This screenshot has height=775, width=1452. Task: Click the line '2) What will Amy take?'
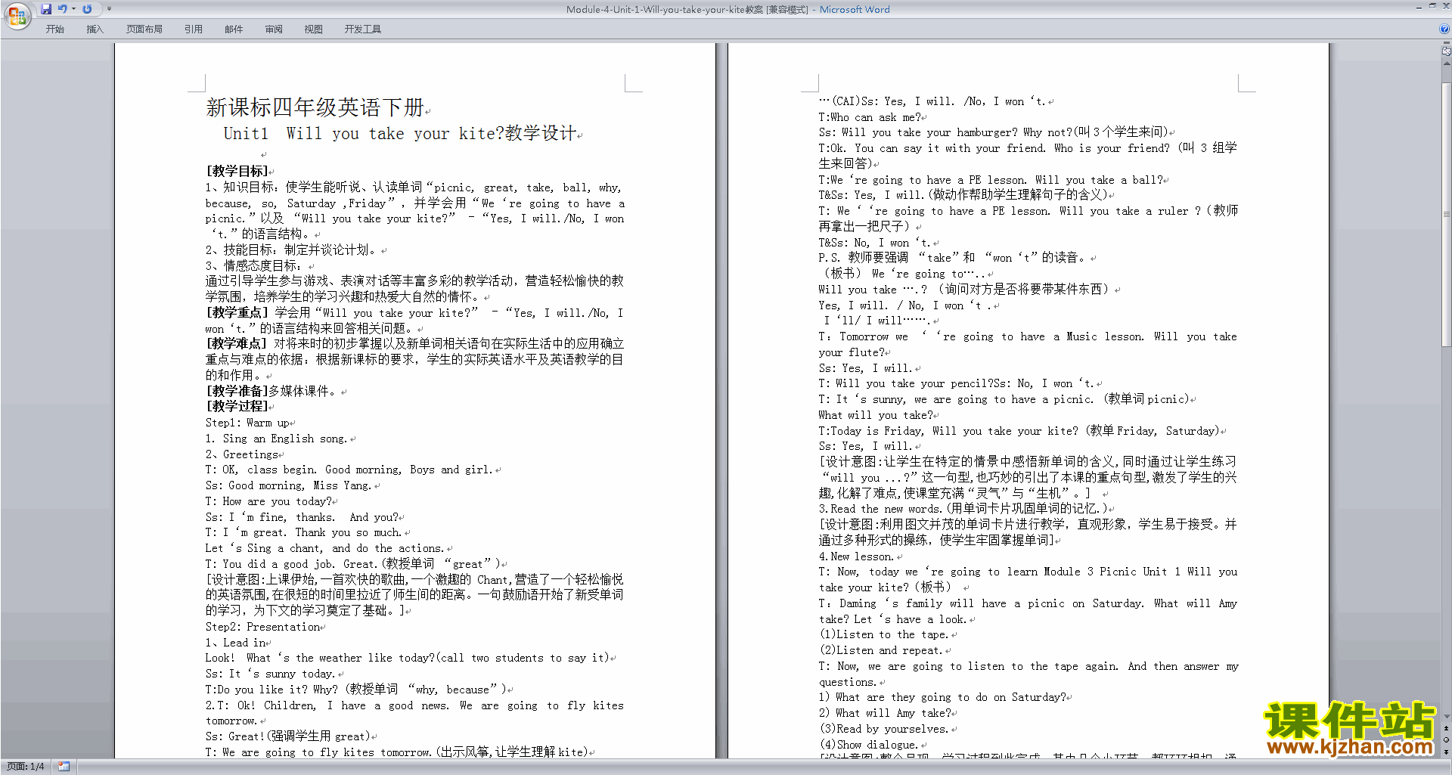tap(885, 713)
